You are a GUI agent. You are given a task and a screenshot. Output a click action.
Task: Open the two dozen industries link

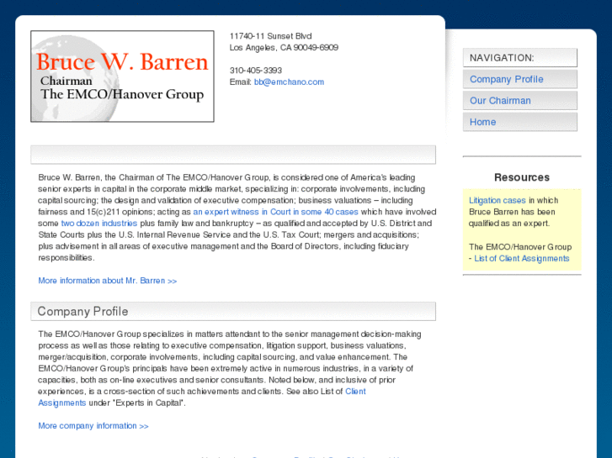coord(99,224)
